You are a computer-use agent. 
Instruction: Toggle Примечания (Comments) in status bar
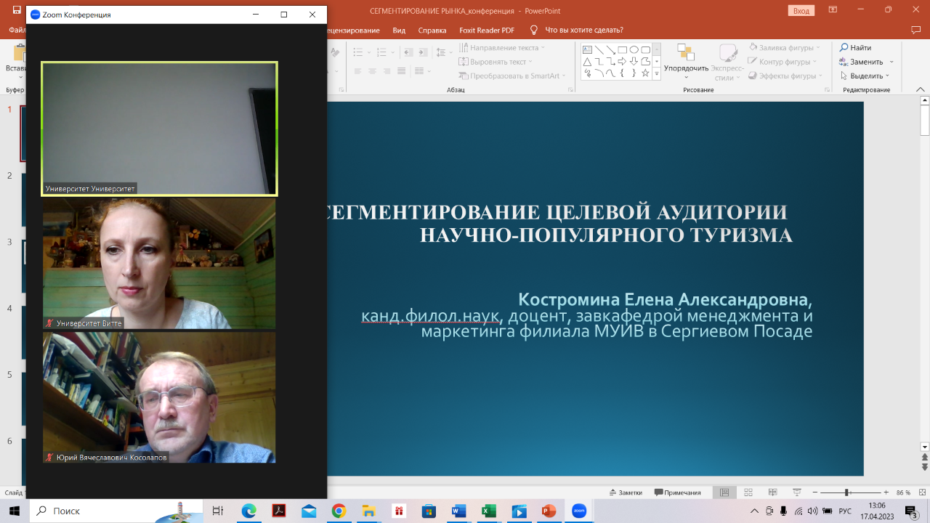tap(678, 492)
